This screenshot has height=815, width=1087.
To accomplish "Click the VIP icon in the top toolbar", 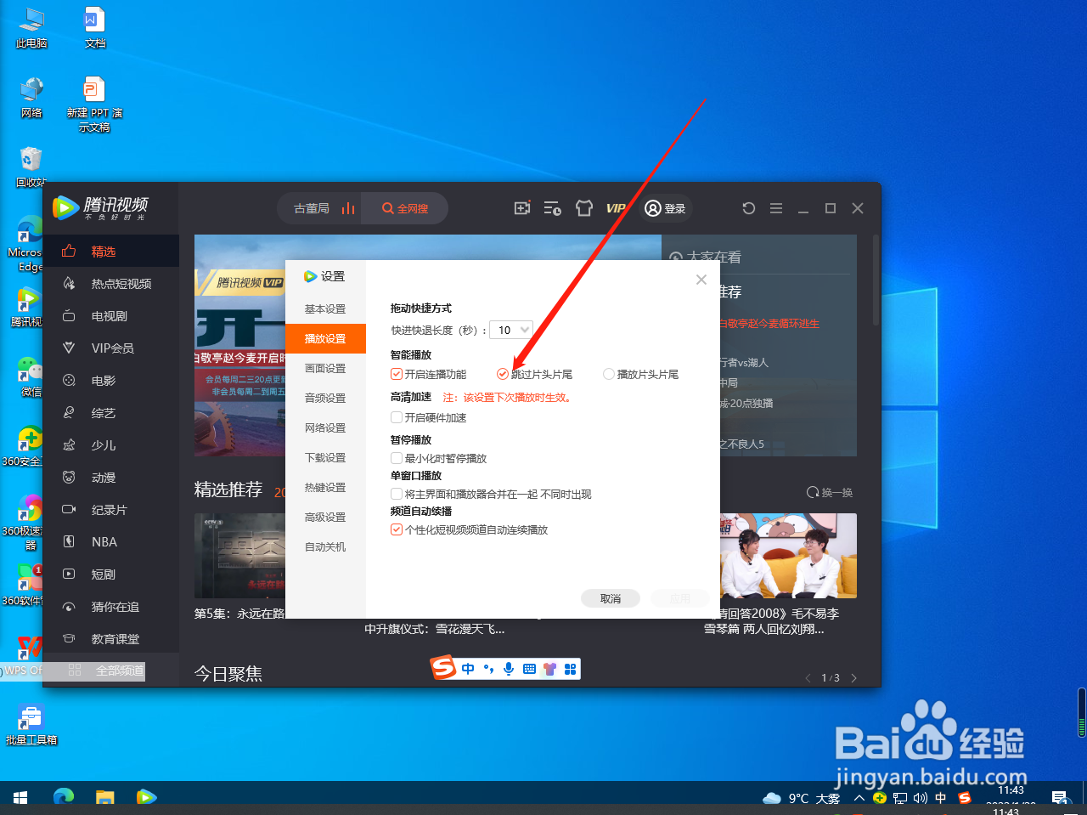I will [x=616, y=207].
